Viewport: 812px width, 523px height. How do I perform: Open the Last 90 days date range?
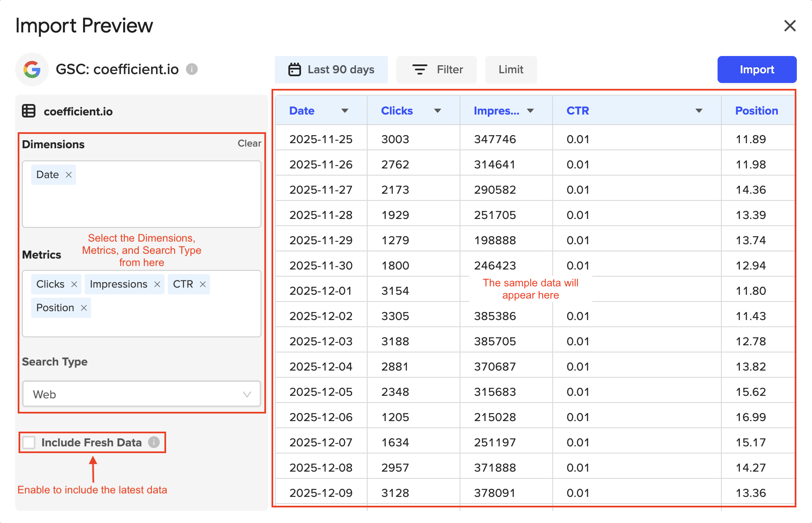coord(331,69)
